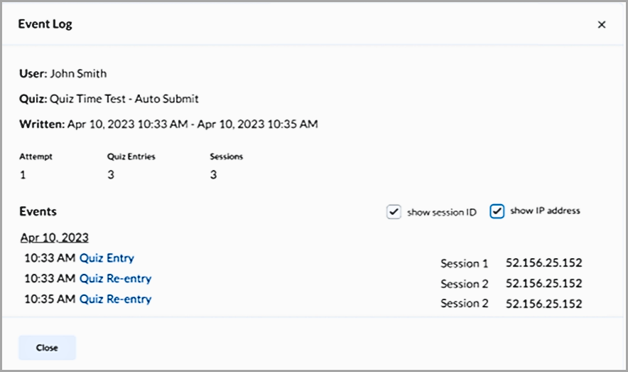Click the Apr 10, 2023 date heading under Events

pyautogui.click(x=54, y=238)
